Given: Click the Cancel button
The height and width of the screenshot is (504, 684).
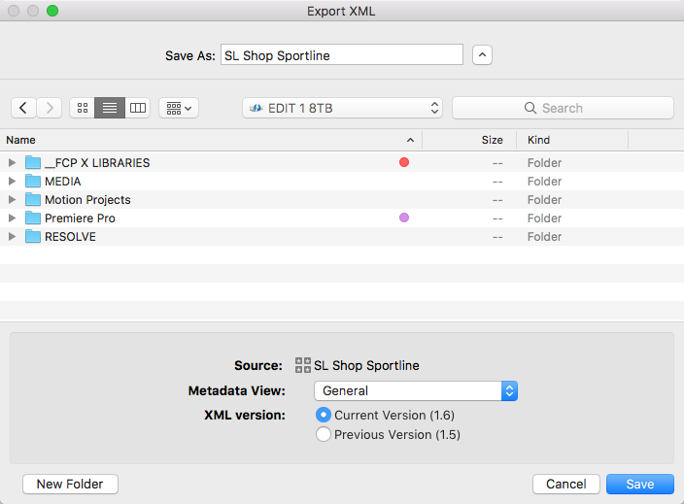Looking at the screenshot, I should pyautogui.click(x=566, y=484).
